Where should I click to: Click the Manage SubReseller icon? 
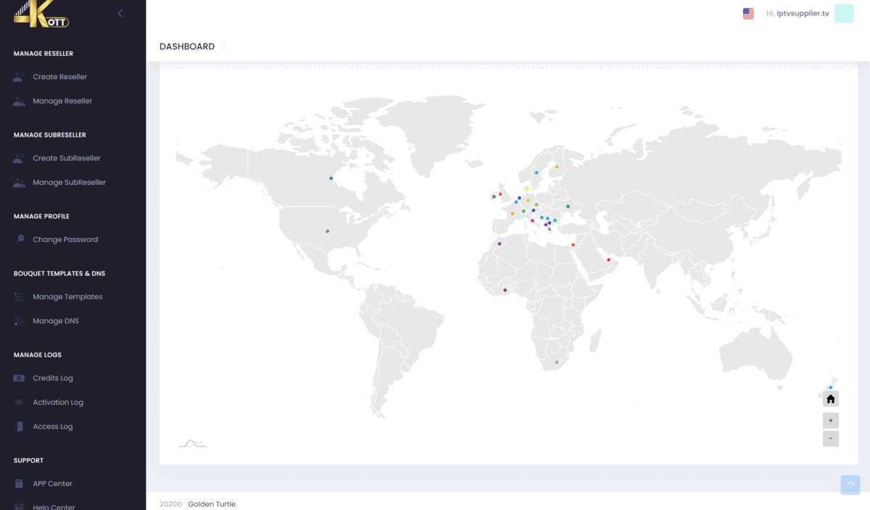(19, 183)
